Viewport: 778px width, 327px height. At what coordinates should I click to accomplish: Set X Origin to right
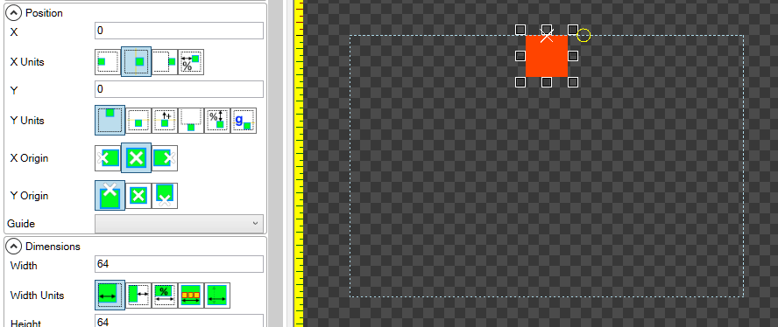tap(165, 158)
